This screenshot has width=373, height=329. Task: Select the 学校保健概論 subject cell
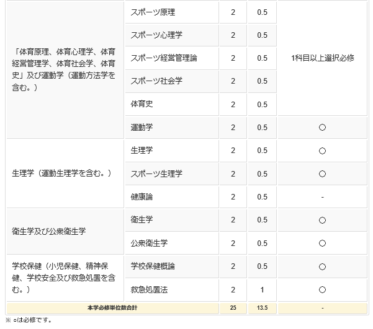172,266
